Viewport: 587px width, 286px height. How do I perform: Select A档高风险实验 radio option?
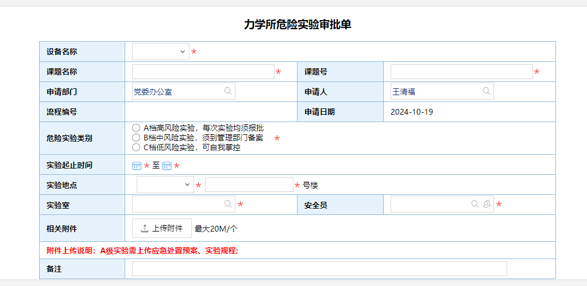point(136,128)
